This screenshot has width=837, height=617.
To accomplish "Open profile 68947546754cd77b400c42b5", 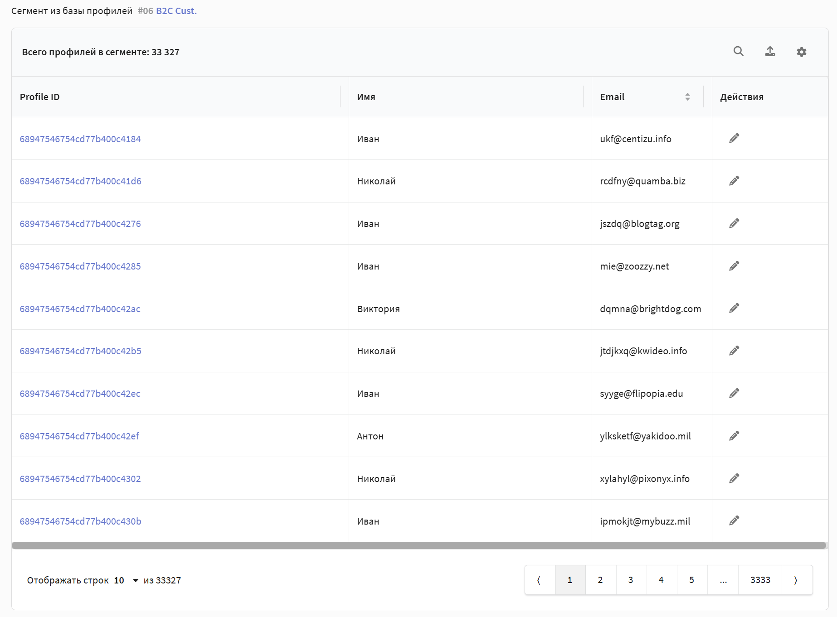I will pyautogui.click(x=81, y=351).
